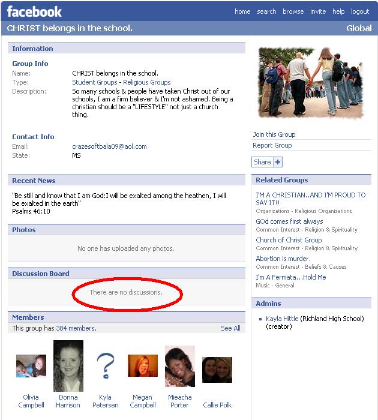This screenshot has width=378, height=420.
Task: Open Megan Campbell name link
Action: click(143, 401)
